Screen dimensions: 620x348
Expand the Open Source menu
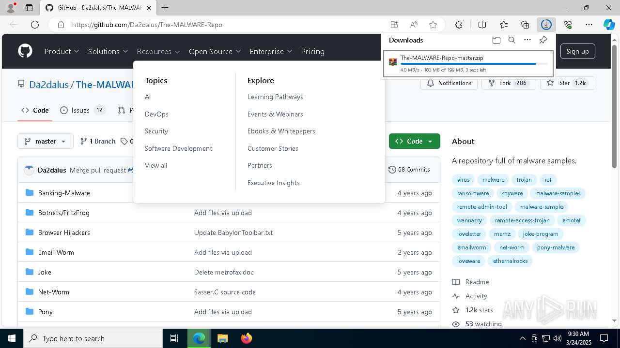(x=215, y=51)
